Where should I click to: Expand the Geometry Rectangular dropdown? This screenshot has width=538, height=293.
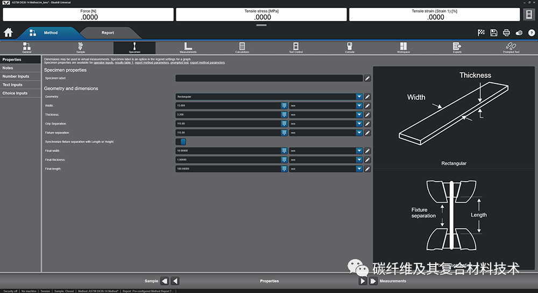pos(359,97)
